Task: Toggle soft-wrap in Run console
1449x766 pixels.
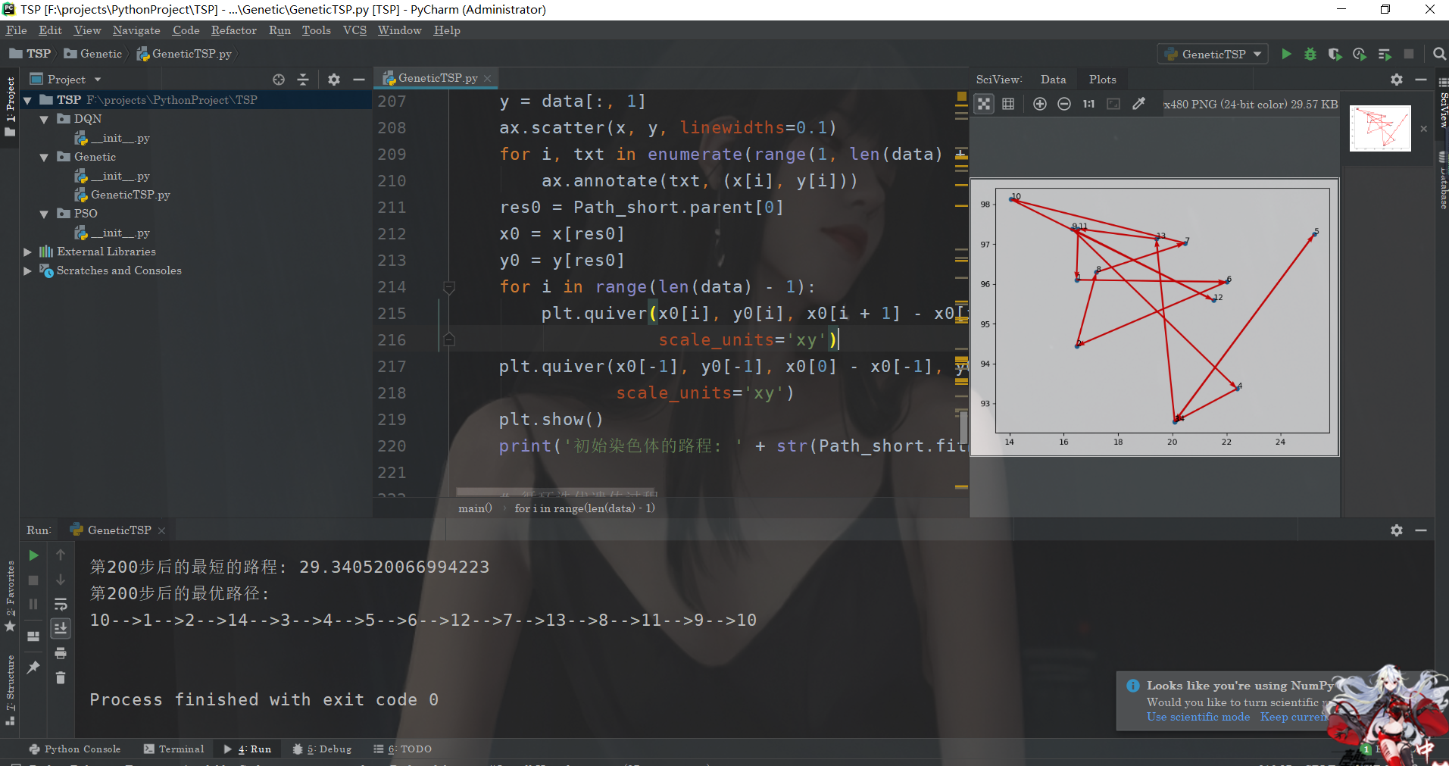Action: point(61,605)
